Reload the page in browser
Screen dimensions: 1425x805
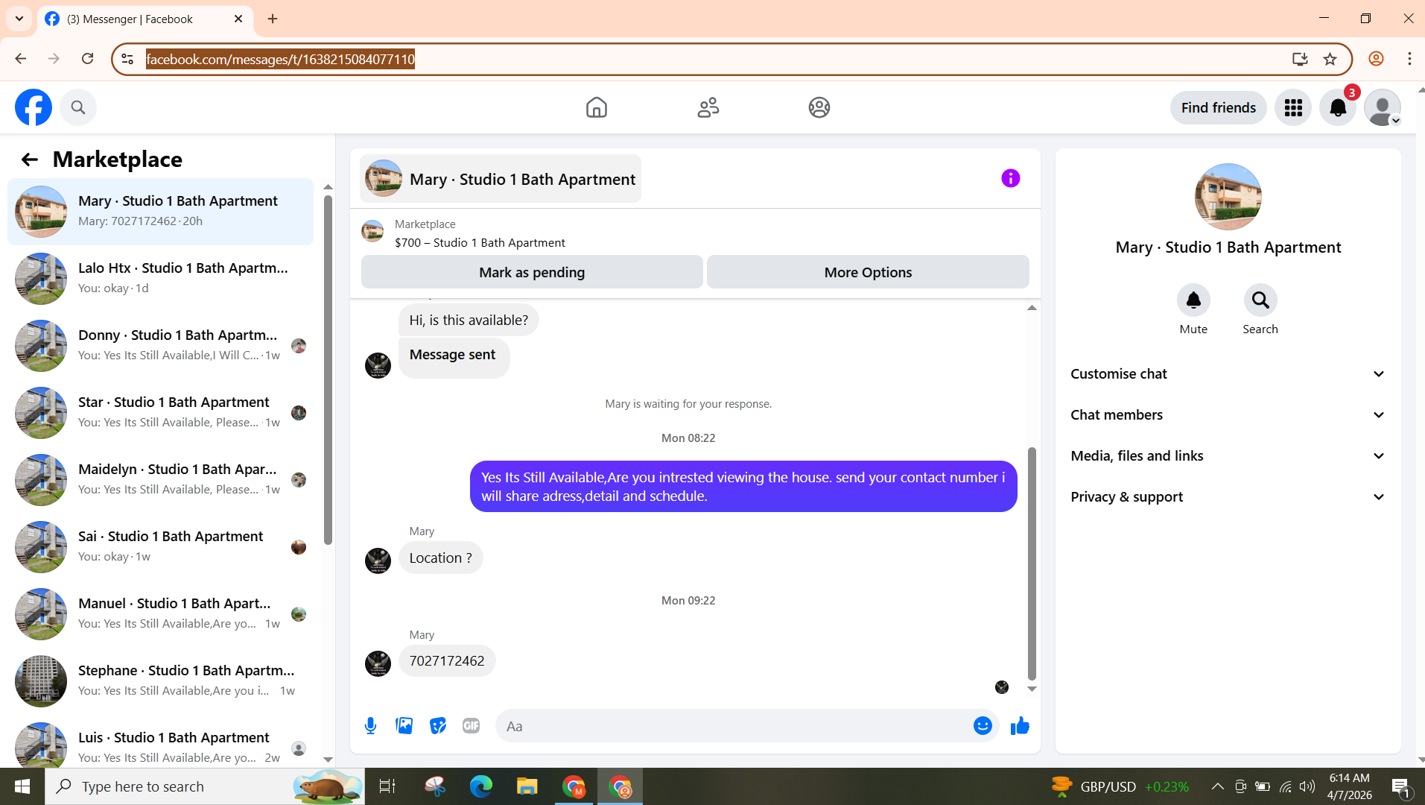(87, 59)
